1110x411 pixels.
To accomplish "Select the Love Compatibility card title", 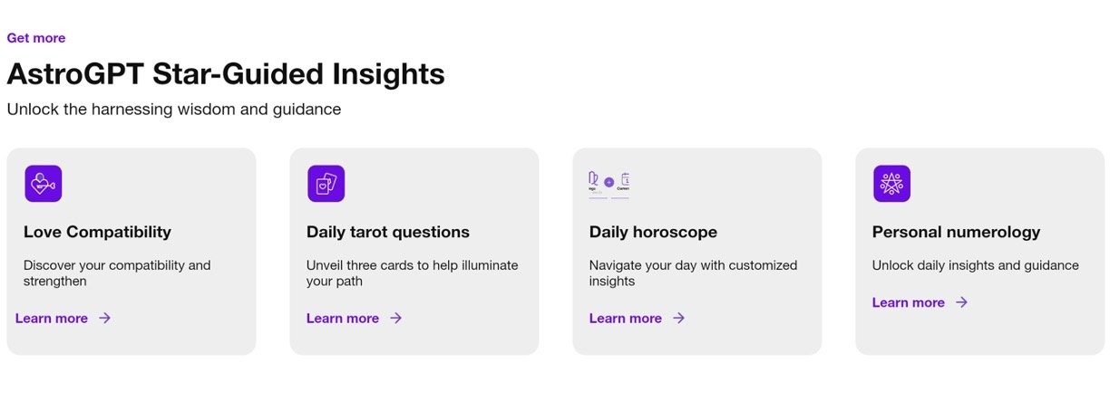I will (x=97, y=232).
